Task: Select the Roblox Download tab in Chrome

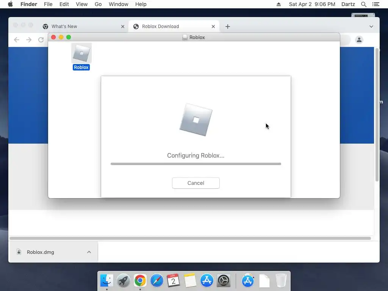Action: click(174, 27)
